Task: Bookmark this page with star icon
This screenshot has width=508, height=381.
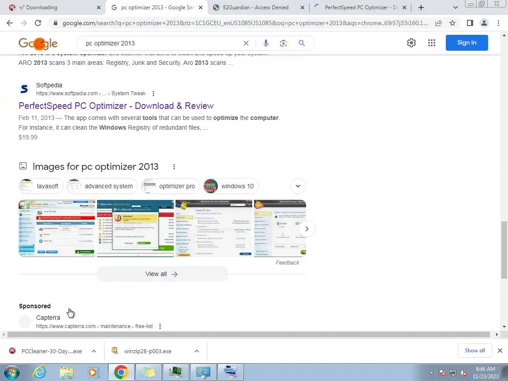Action: tap(452, 23)
